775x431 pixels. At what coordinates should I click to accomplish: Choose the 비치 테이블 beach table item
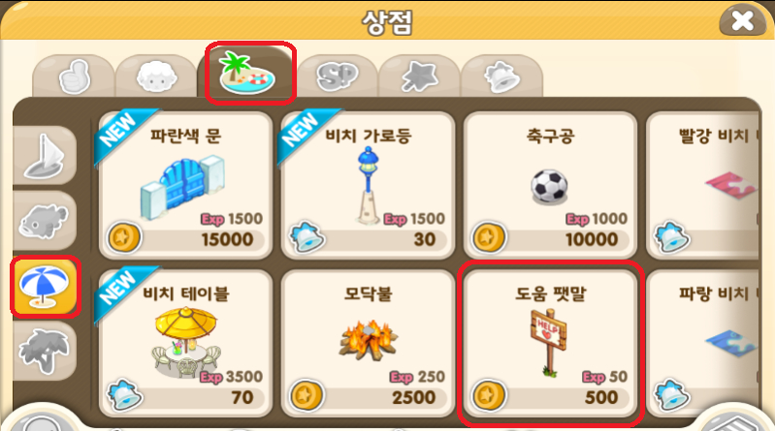click(185, 343)
